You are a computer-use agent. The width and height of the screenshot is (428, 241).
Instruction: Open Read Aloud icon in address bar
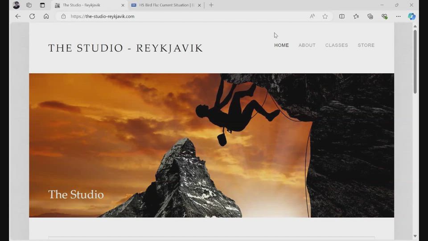pos(312,17)
